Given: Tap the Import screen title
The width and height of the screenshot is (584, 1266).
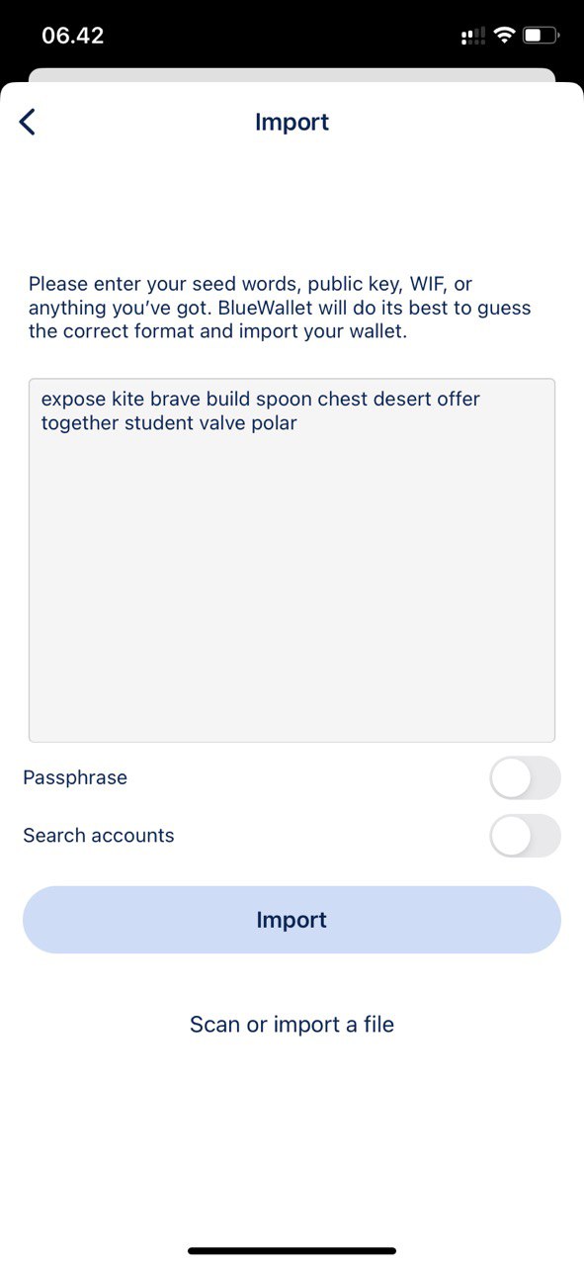Looking at the screenshot, I should coord(292,123).
